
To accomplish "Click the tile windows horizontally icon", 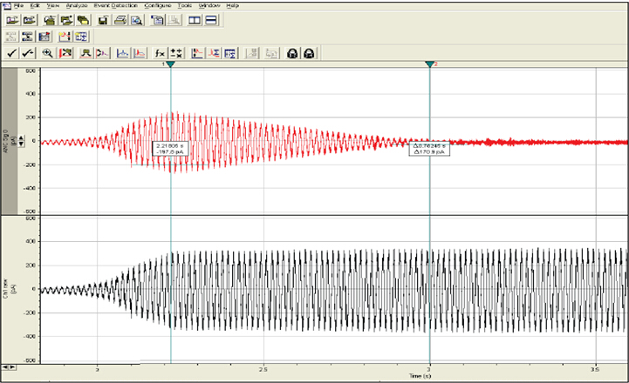I will coord(210,20).
